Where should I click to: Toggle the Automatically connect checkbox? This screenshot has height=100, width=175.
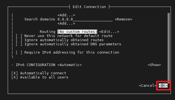[x=15, y=73]
